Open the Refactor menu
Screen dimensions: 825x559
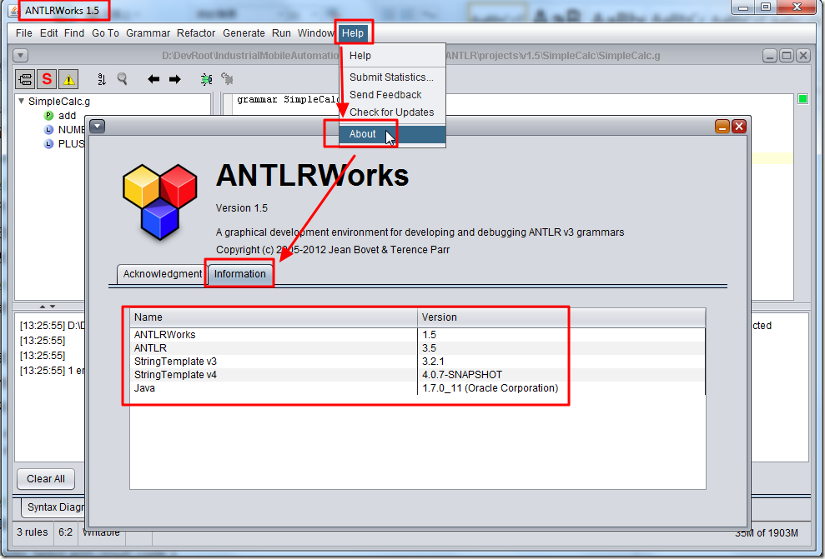pyautogui.click(x=196, y=33)
